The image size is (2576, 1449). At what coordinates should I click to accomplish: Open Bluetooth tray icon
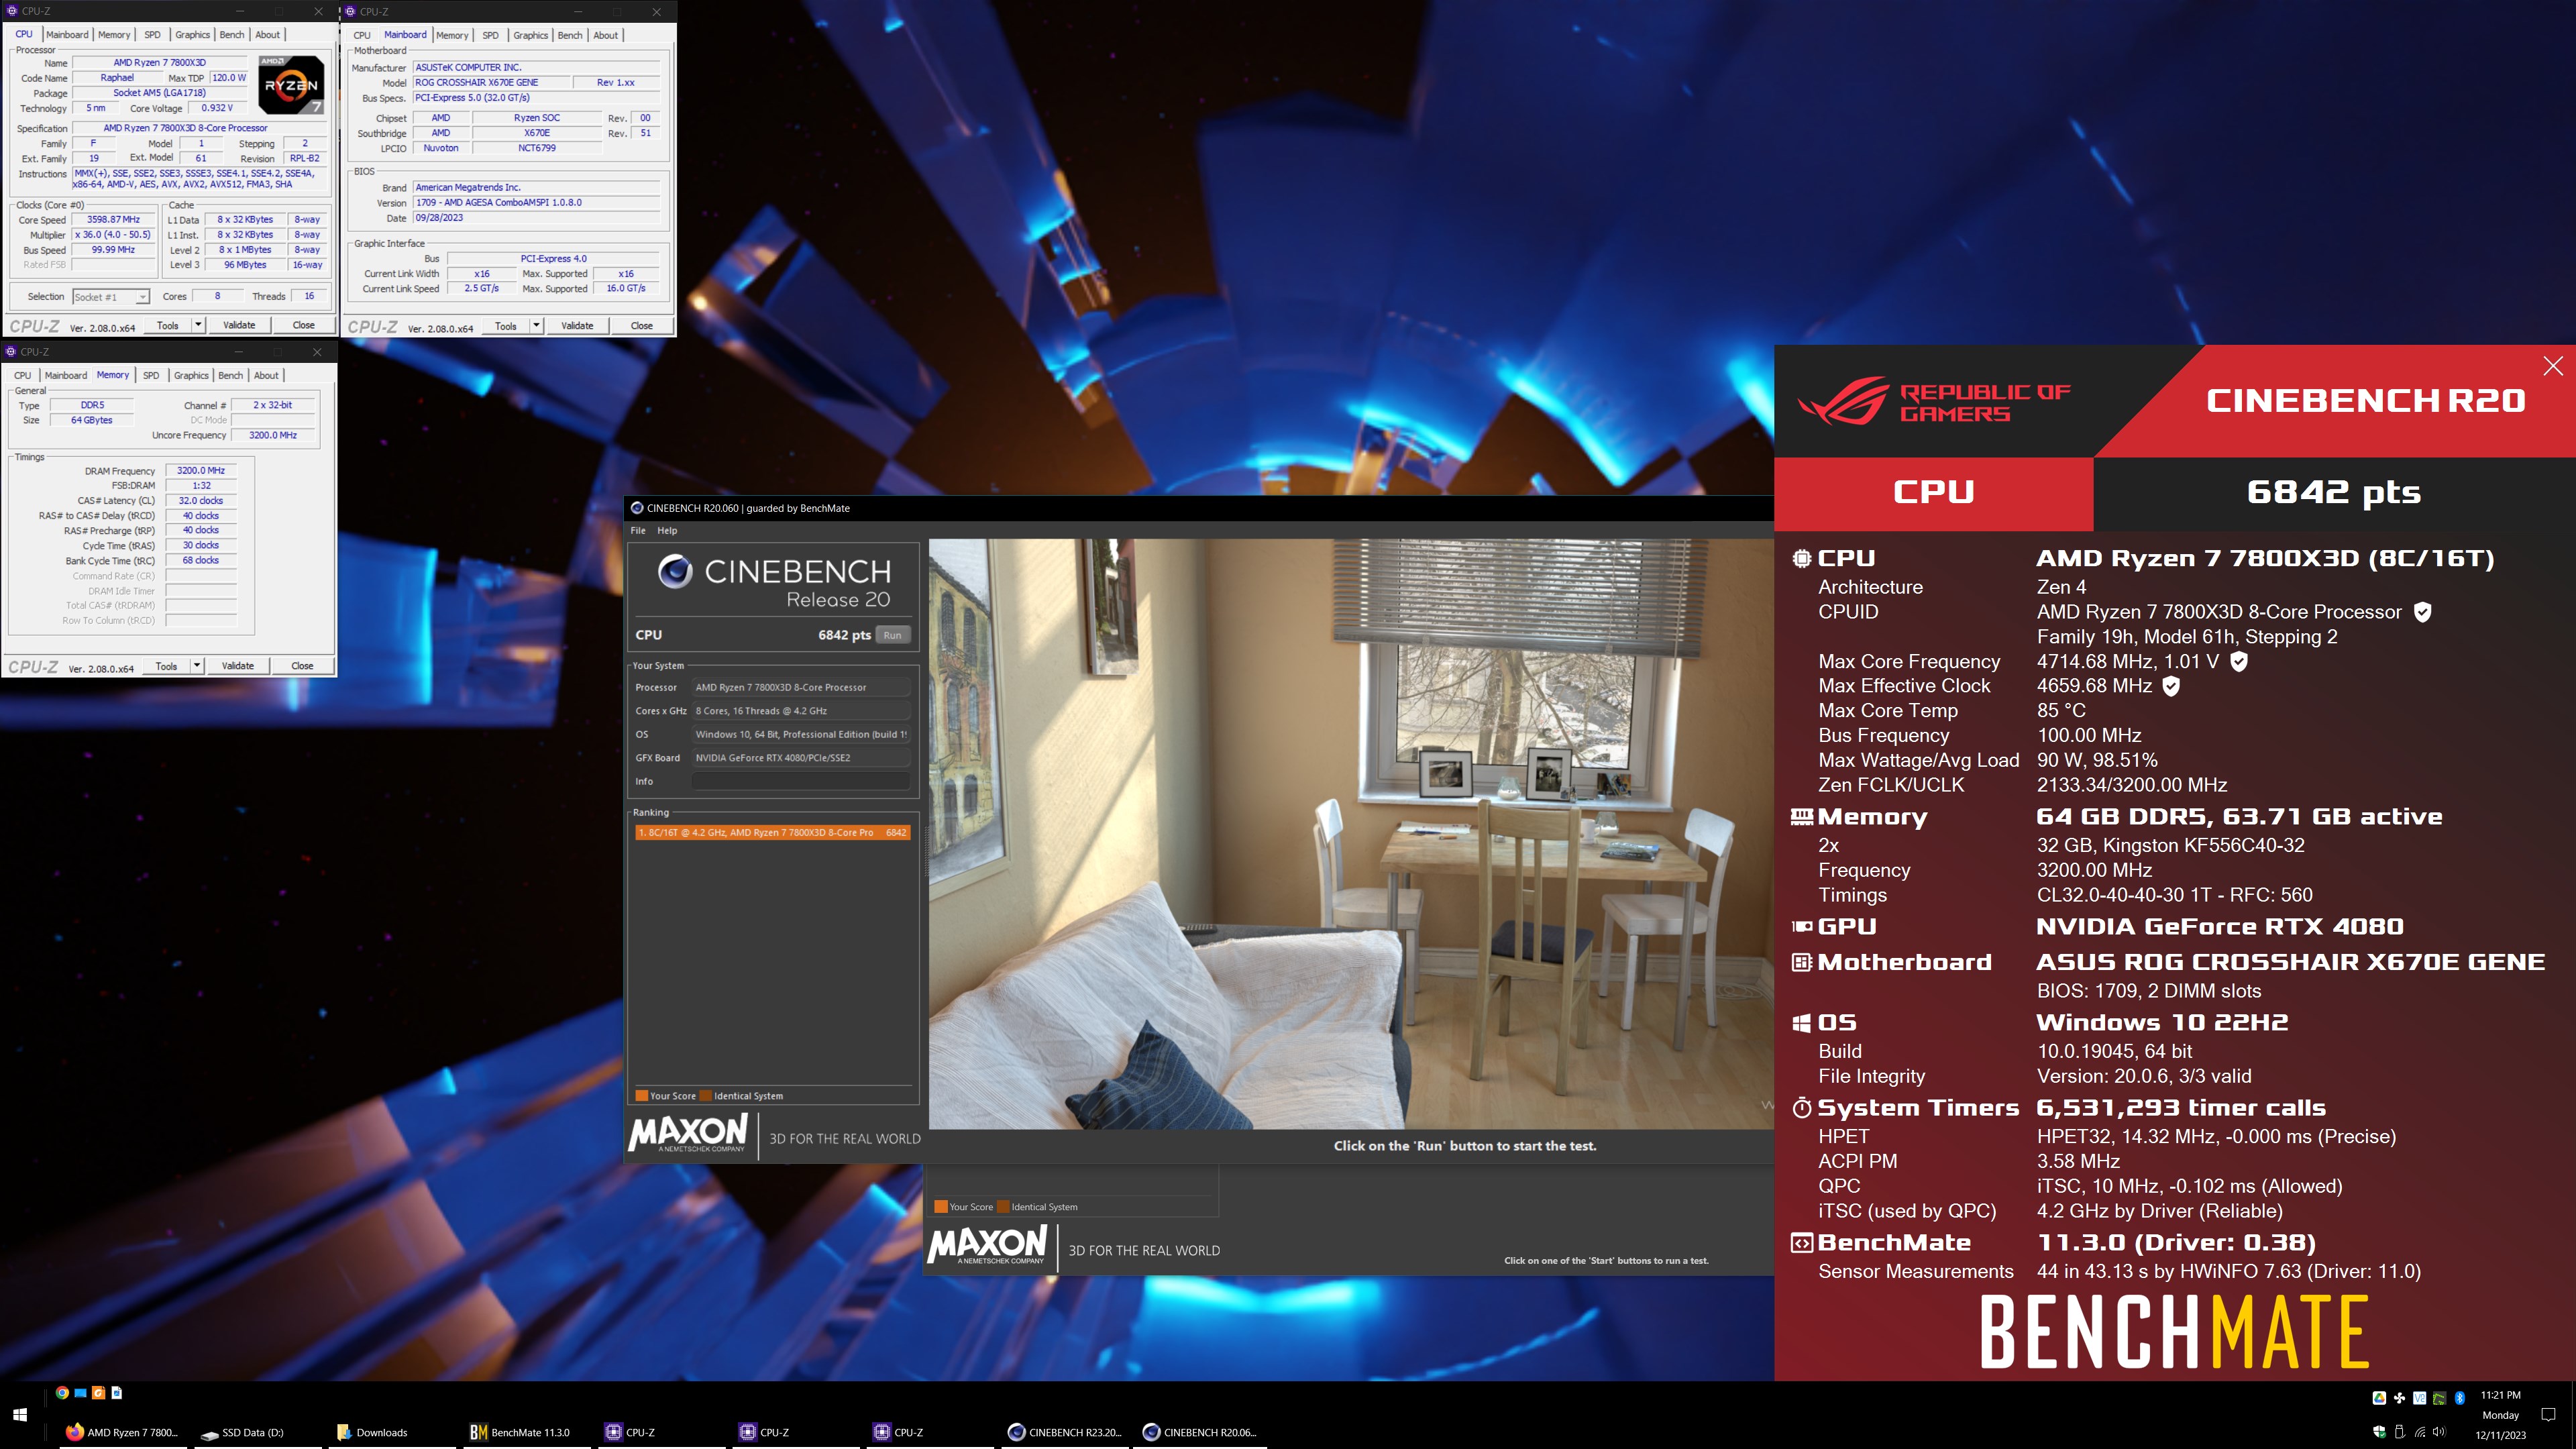click(x=2460, y=1398)
